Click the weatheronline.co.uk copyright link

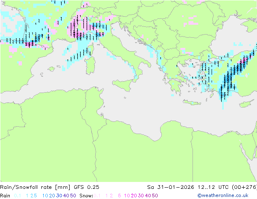pyautogui.click(x=223, y=195)
